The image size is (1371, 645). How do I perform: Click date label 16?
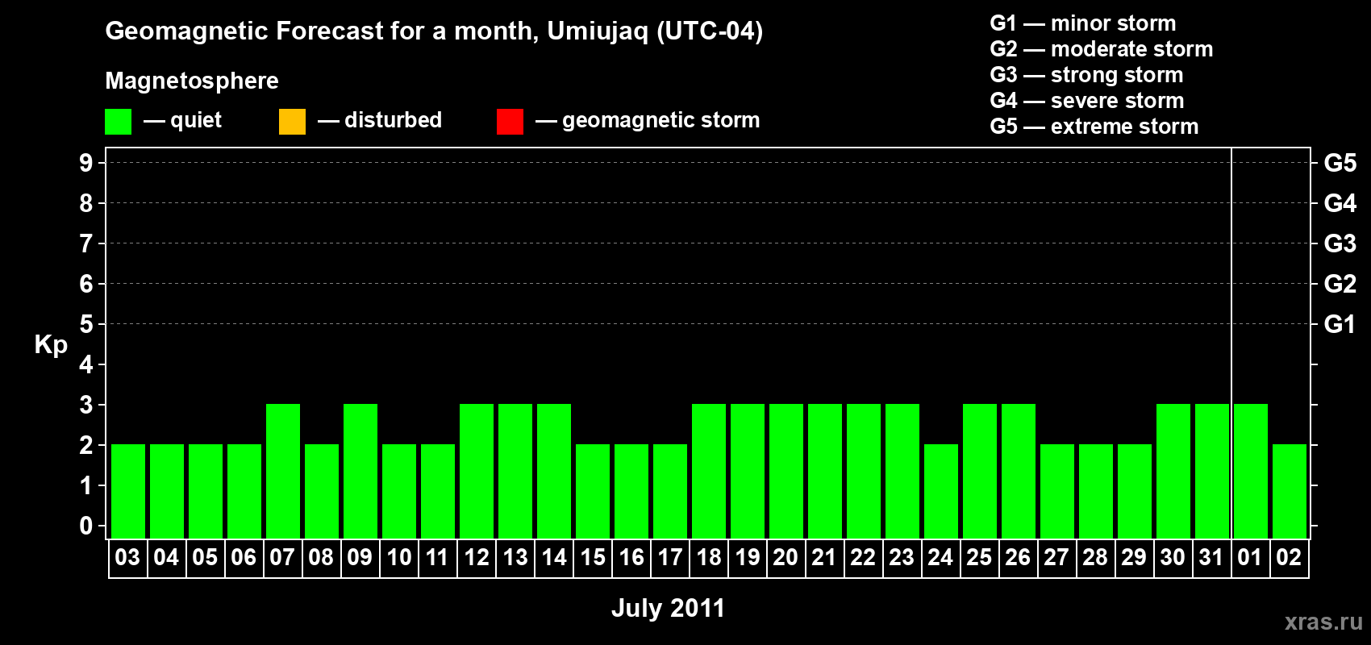(631, 557)
